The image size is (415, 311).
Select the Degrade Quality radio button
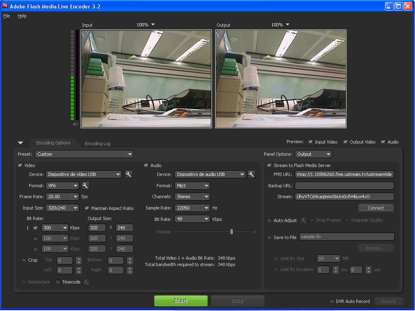[x=347, y=220]
